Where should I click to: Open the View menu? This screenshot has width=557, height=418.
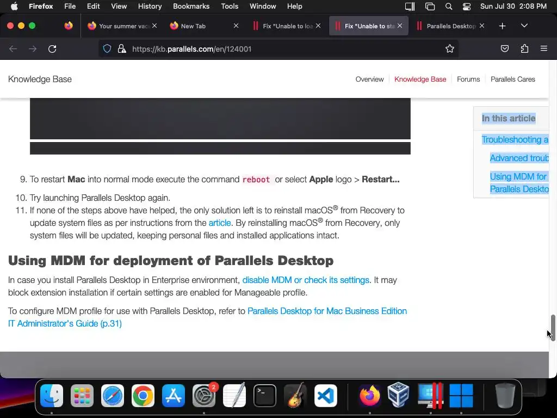coord(119,6)
